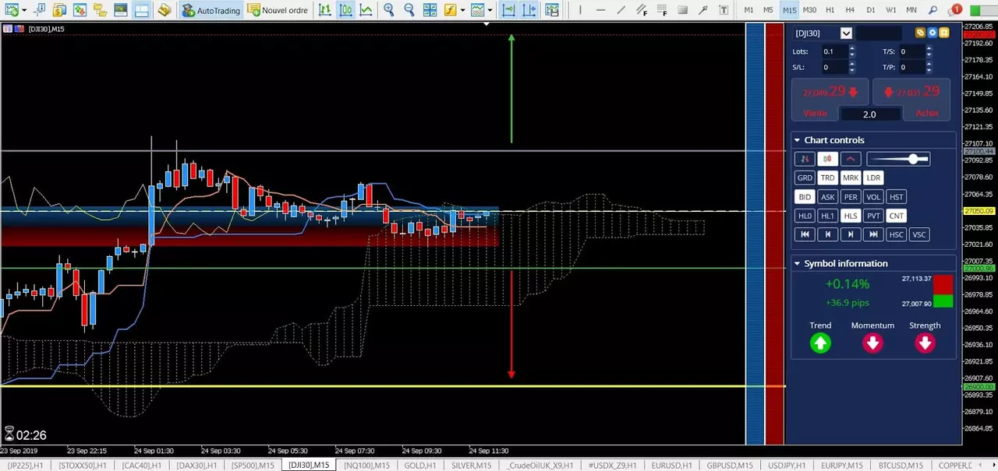The height and width of the screenshot is (471, 998).
Task: Increase Lots with the up stepper arrow
Action: pyautogui.click(x=851, y=48)
